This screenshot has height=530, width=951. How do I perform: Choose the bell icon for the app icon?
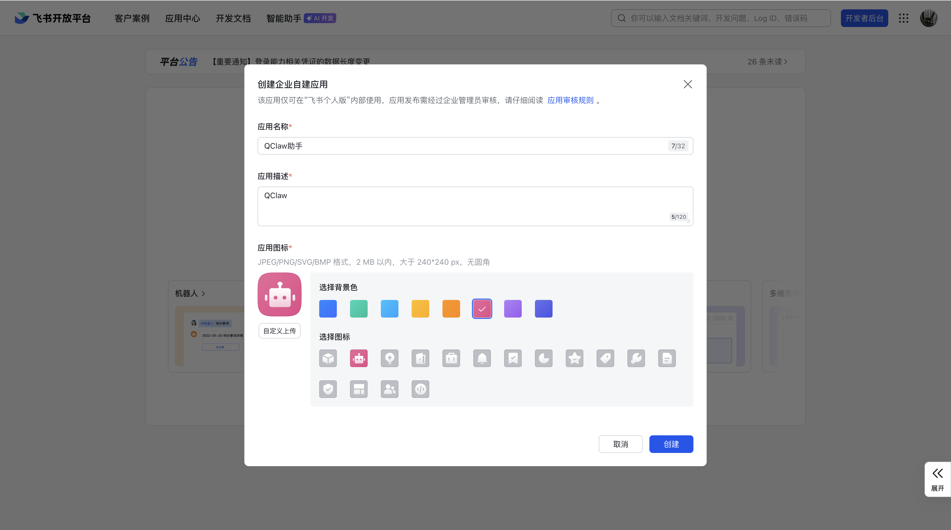tap(482, 358)
